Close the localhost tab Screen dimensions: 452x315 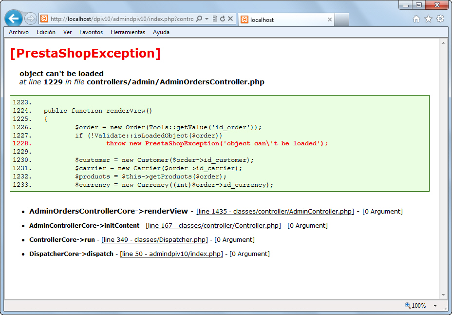[329, 20]
